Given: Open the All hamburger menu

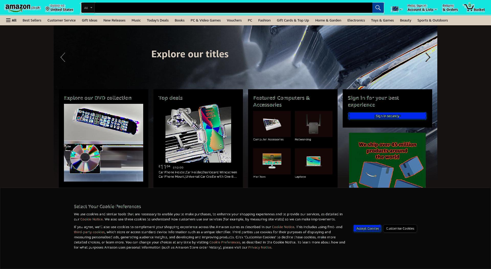Looking at the screenshot, I should (11, 20).
